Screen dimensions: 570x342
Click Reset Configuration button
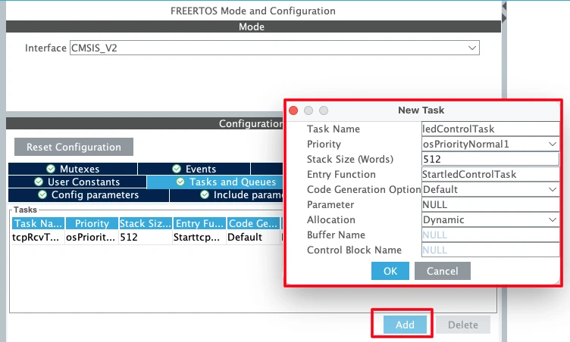pos(74,147)
